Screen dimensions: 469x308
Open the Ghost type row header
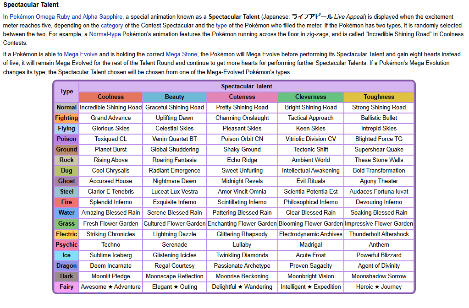pos(66,181)
